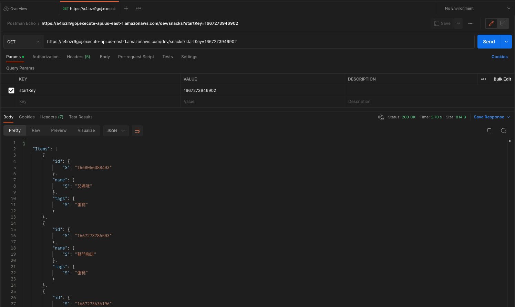
Task: Add a new request tab
Action: tap(126, 8)
